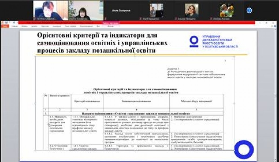Select the first participant's video thumbnail

(50, 11)
